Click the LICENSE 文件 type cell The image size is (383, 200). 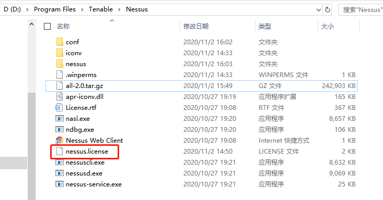278,151
